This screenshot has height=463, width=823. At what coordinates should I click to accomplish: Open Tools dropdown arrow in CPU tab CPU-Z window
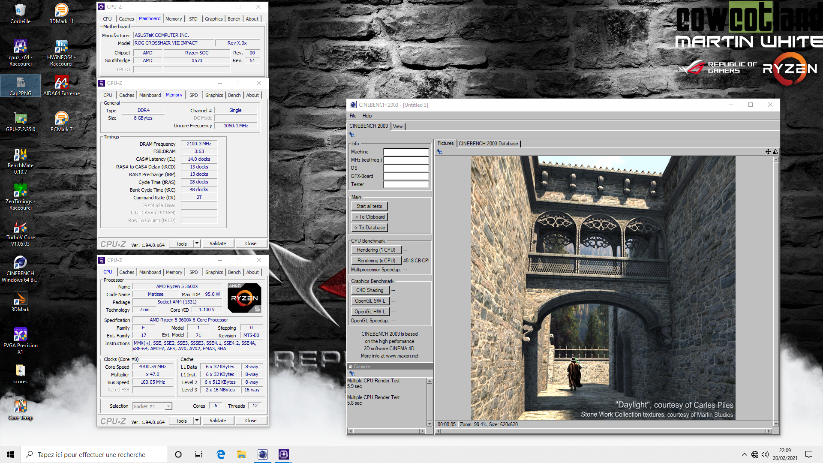click(197, 421)
